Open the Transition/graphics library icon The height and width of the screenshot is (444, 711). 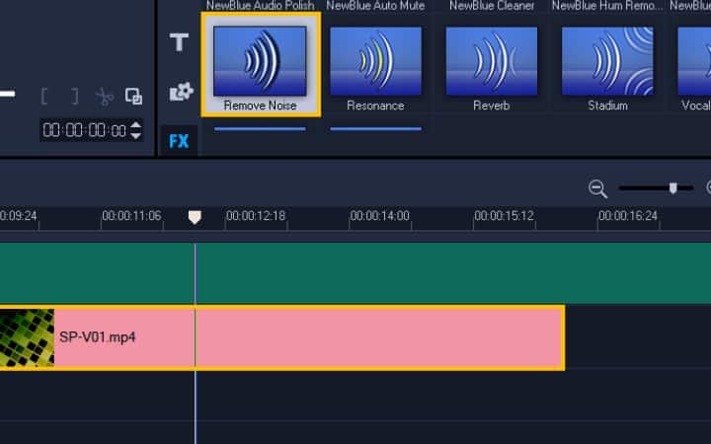pyautogui.click(x=180, y=91)
